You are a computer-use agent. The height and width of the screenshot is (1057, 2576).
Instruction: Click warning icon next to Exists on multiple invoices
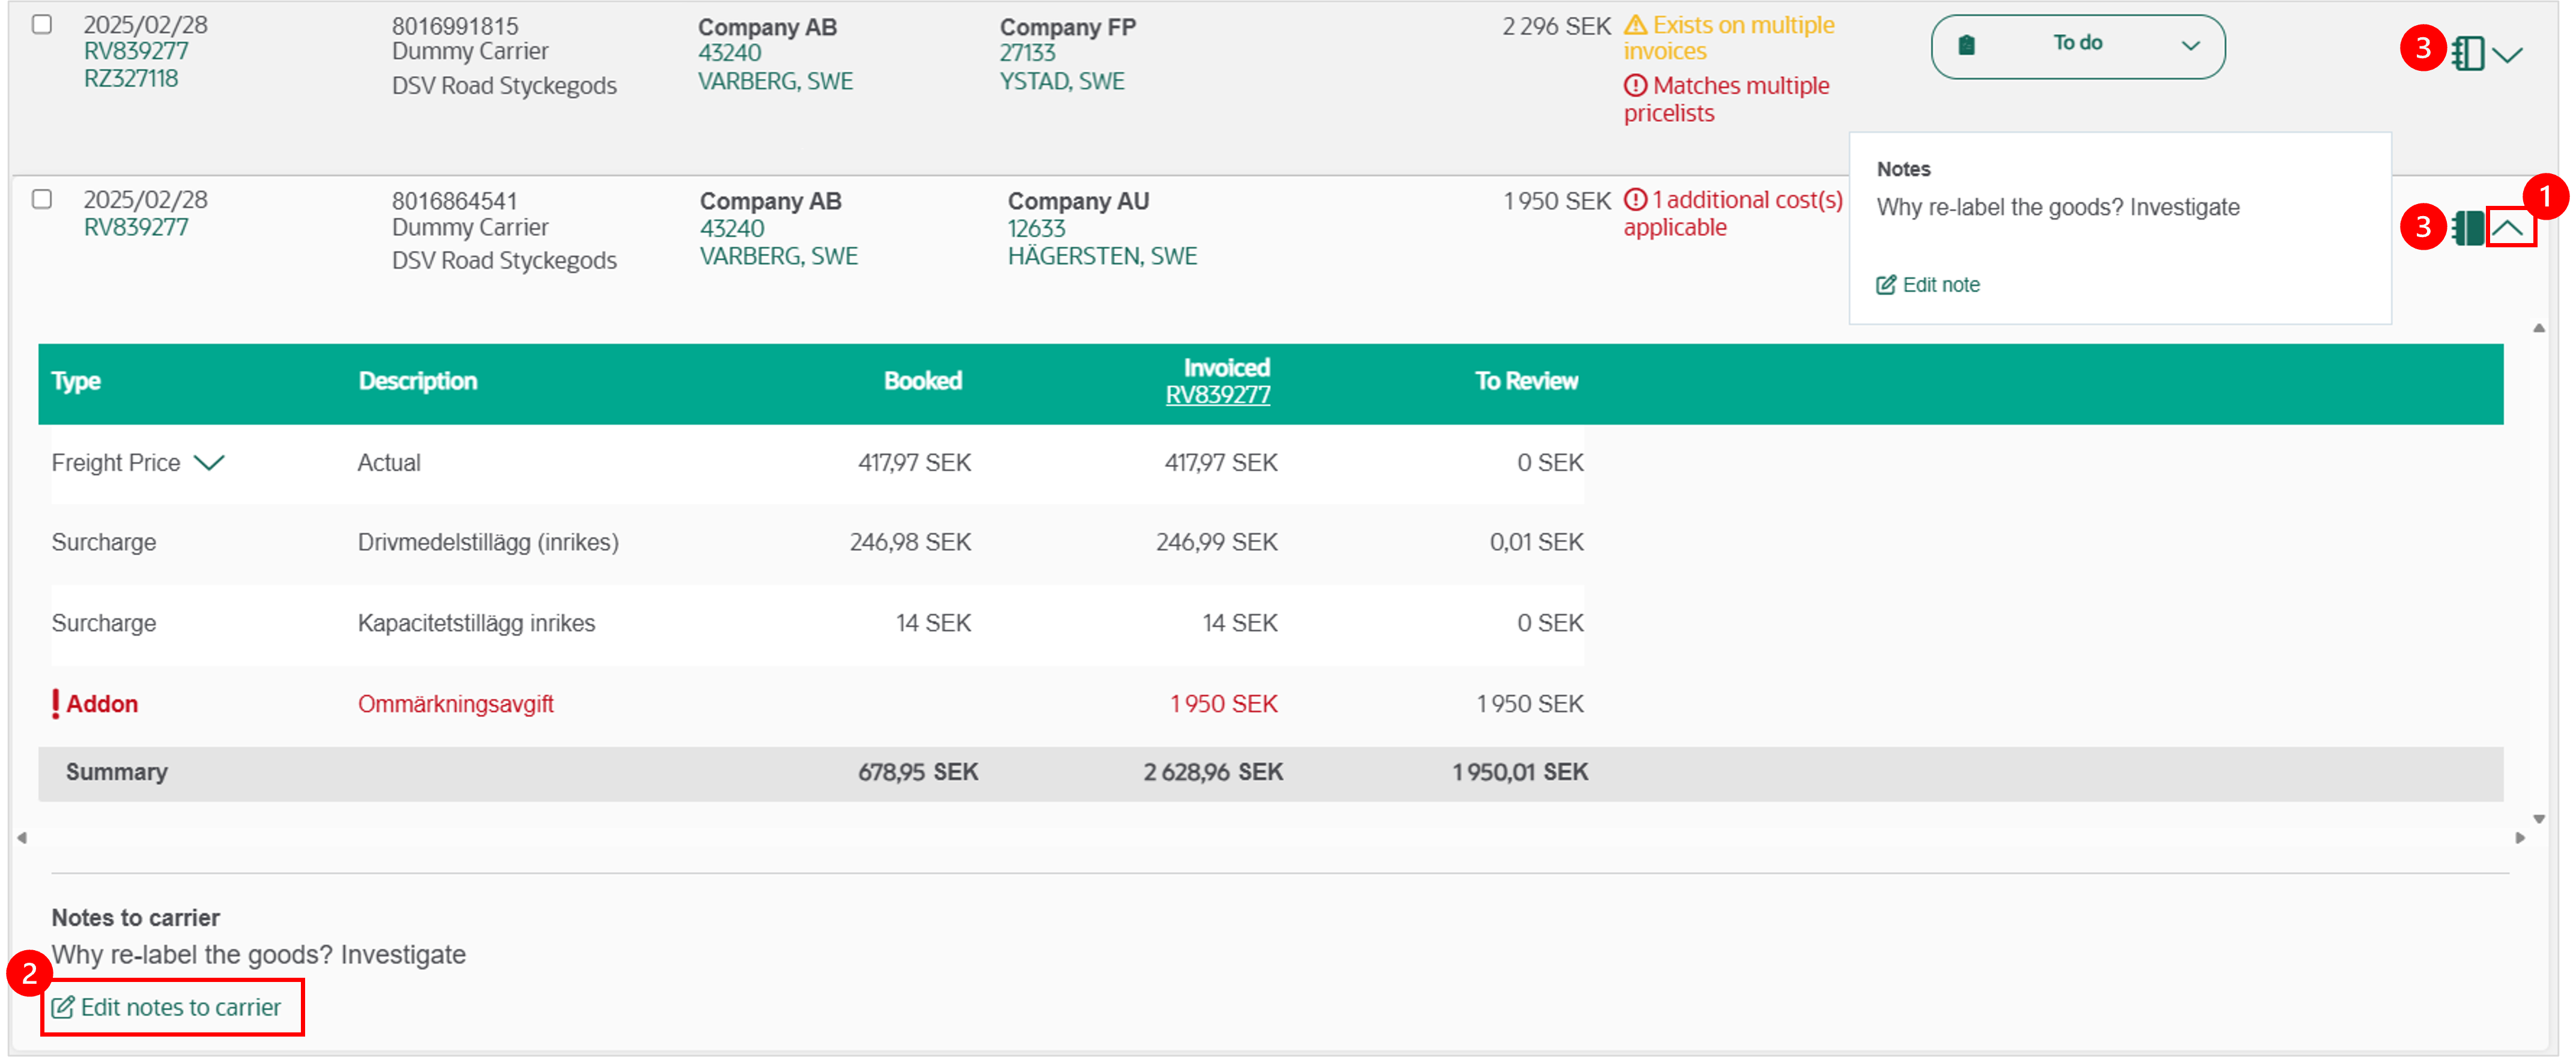tap(1635, 25)
